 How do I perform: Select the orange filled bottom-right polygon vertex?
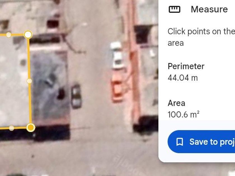tap(31, 127)
